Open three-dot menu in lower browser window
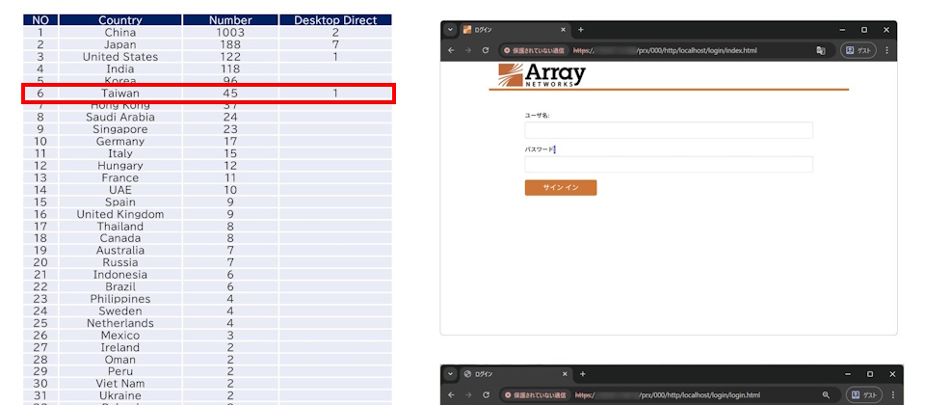 coord(892,394)
